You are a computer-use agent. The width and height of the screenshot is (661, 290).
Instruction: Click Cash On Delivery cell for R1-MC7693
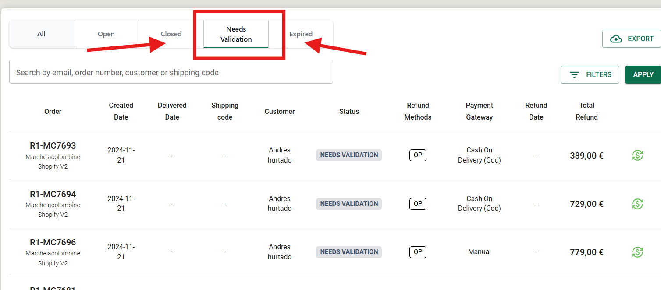click(480, 155)
